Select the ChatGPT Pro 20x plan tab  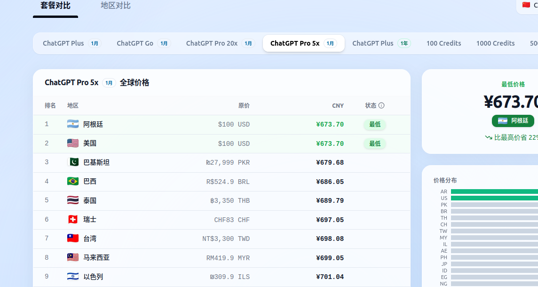(x=220, y=43)
